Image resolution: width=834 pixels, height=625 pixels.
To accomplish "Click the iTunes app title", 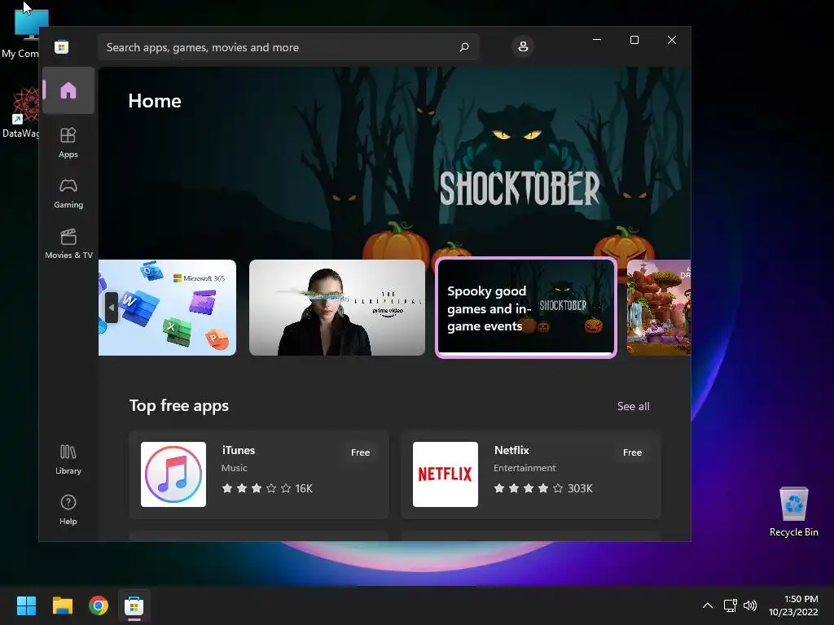I will (x=239, y=450).
